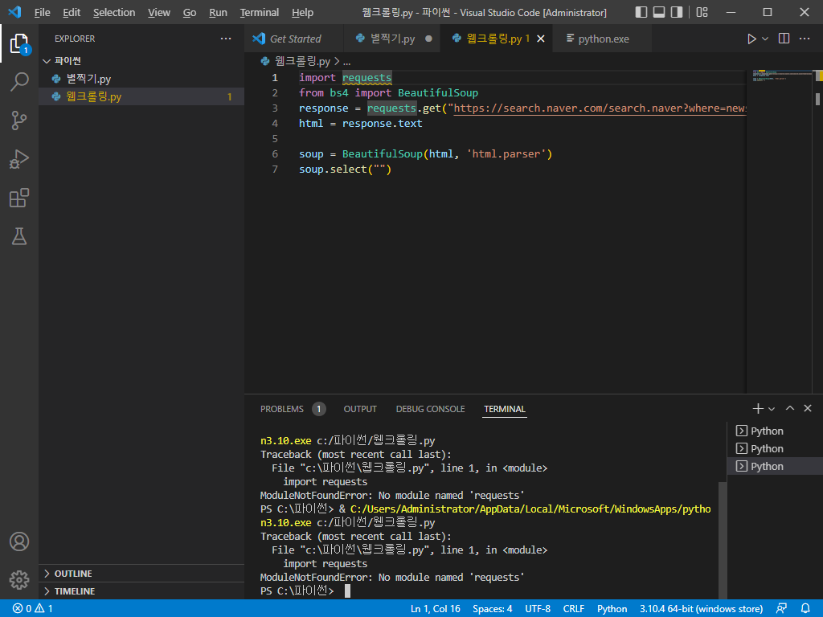Change indentation via Spaces: 4
823x617 pixels.
493,609
